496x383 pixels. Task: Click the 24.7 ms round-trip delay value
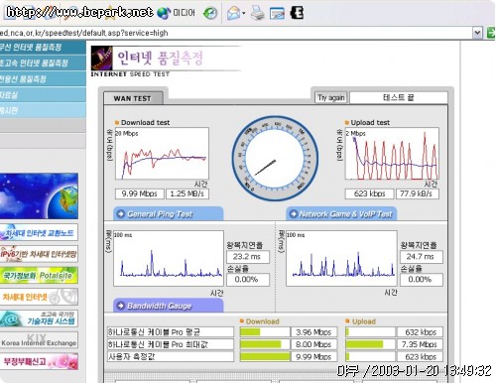click(421, 257)
